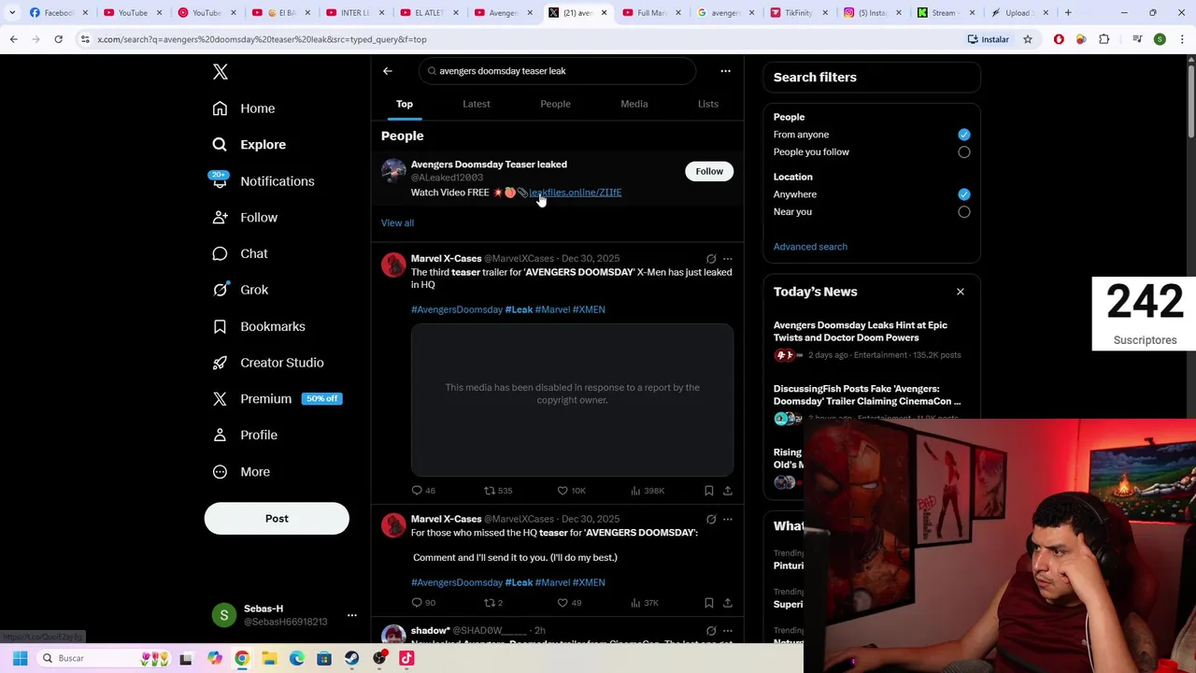Click the Instalar app button in address bar
This screenshot has height=673, width=1196.
point(988,39)
